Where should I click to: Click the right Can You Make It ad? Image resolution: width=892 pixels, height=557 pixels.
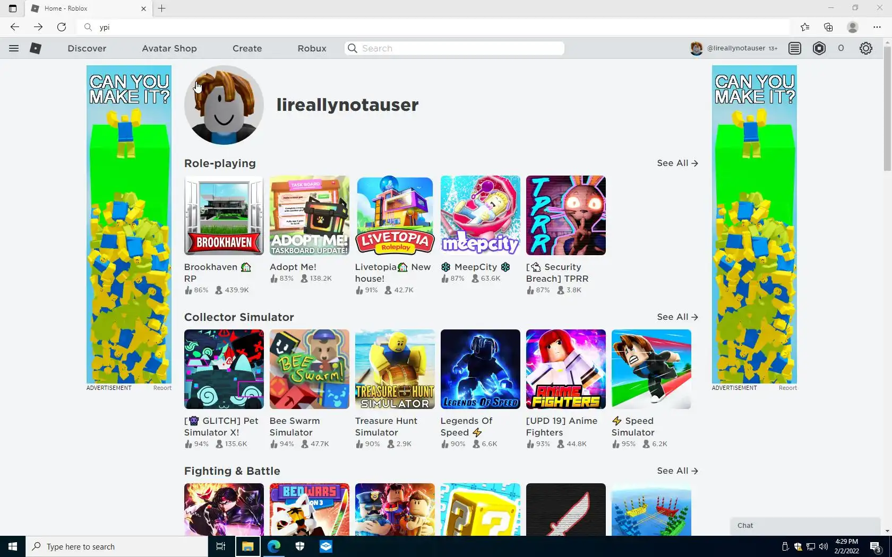point(754,224)
